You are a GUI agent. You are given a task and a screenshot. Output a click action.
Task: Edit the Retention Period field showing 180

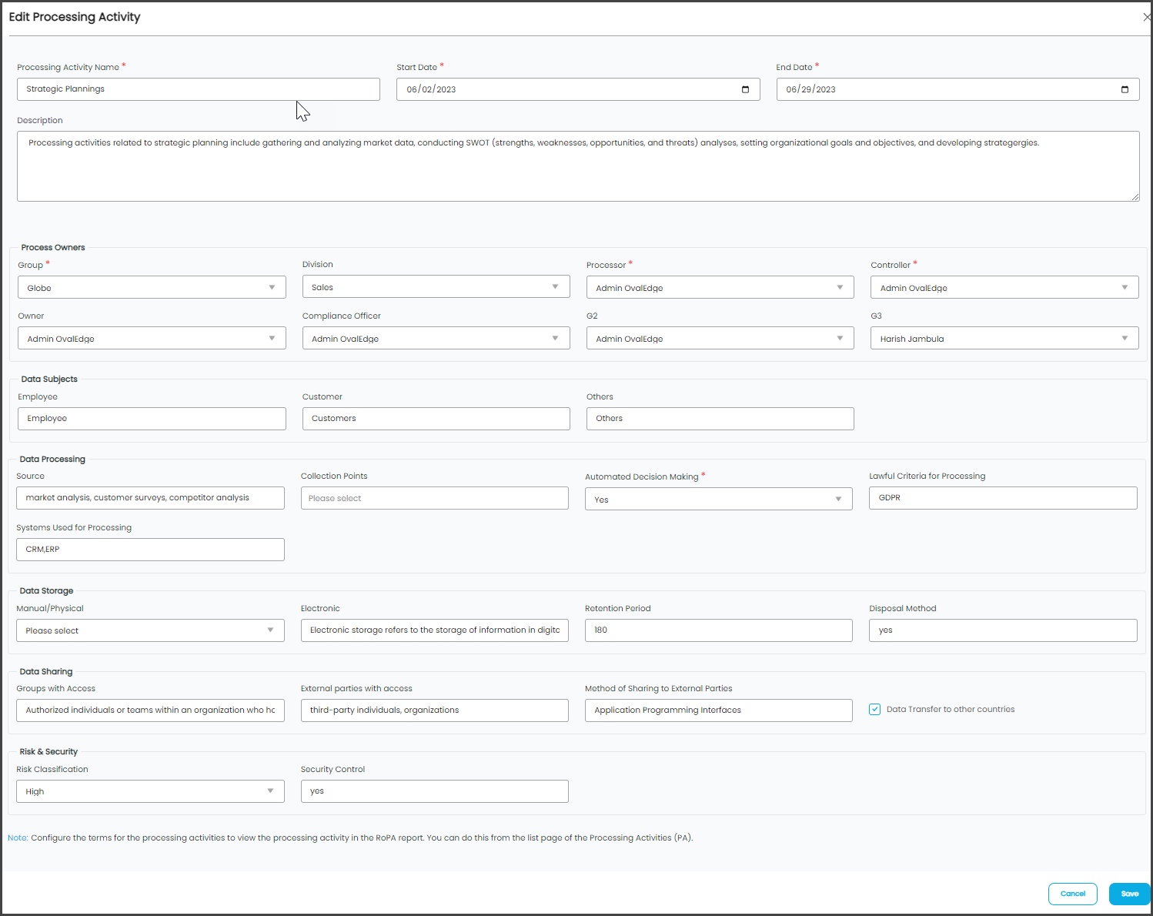(718, 630)
